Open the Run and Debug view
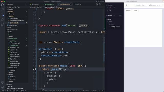The width and height of the screenshot is (164, 92). (2, 19)
